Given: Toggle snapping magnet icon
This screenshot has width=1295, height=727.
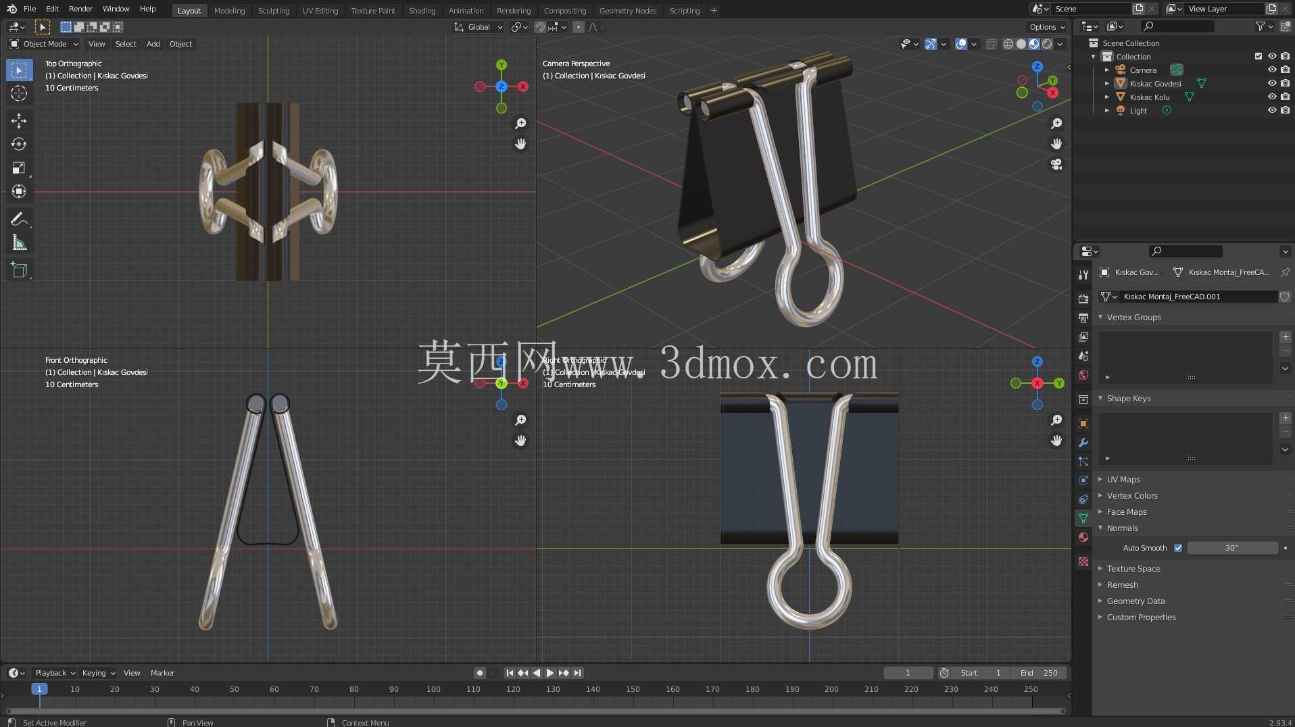Looking at the screenshot, I should [x=540, y=27].
